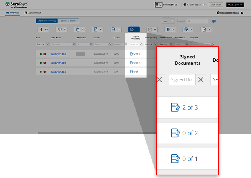Click the Project Id filter field
The width and height of the screenshot is (251, 178).
click(201, 44)
